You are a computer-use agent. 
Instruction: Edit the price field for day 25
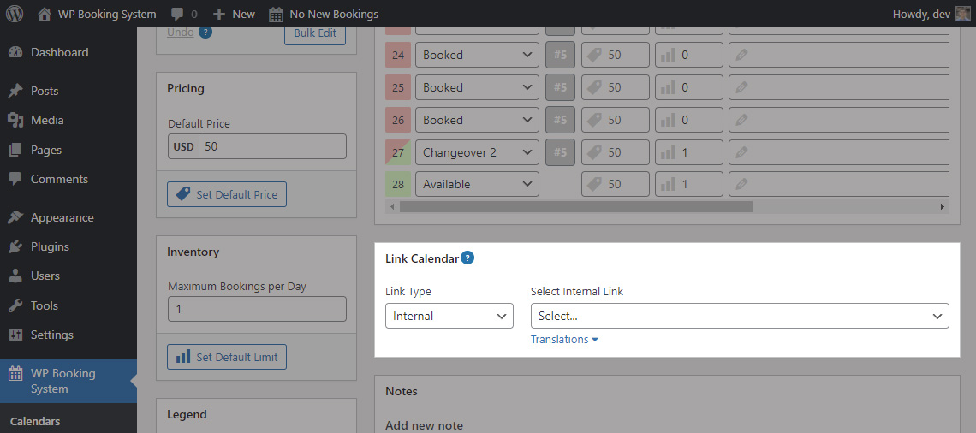point(616,87)
